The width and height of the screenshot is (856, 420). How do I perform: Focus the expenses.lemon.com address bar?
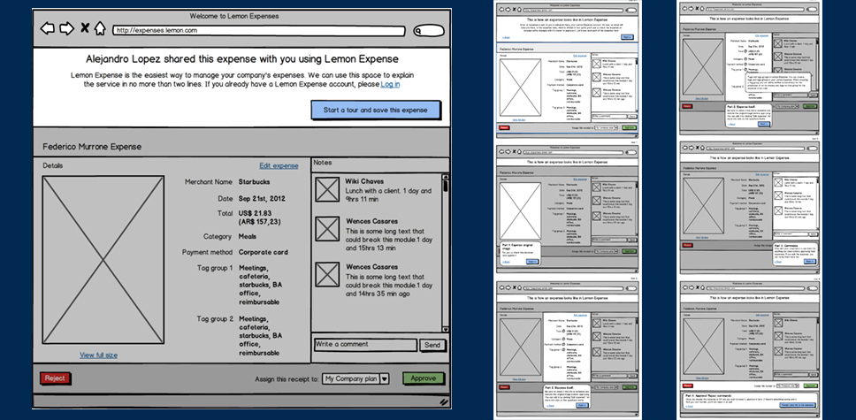click(x=259, y=31)
